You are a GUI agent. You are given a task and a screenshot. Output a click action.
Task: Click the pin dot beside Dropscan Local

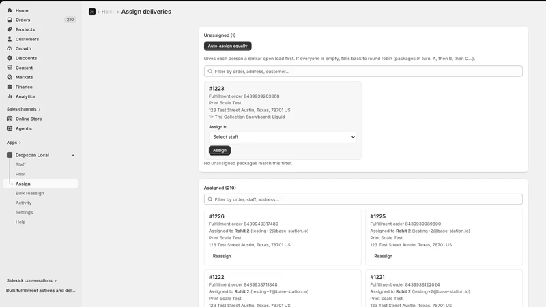coord(73,156)
